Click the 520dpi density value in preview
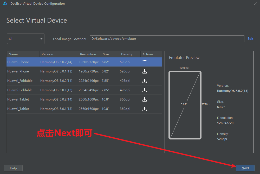The image size is (260, 174). click(x=222, y=139)
